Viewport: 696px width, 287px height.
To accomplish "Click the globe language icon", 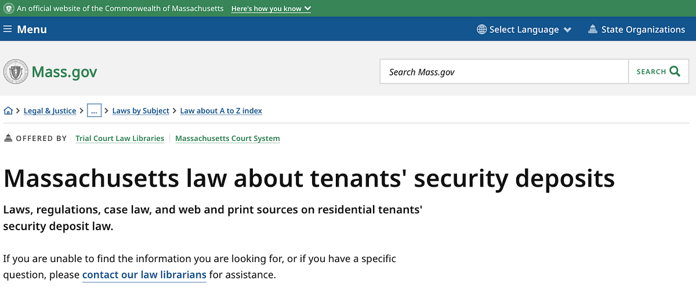I will (481, 30).
